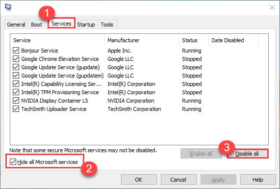Viewport: 280px width, 189px height.
Task: Open the Boot tab
Action: (x=36, y=25)
